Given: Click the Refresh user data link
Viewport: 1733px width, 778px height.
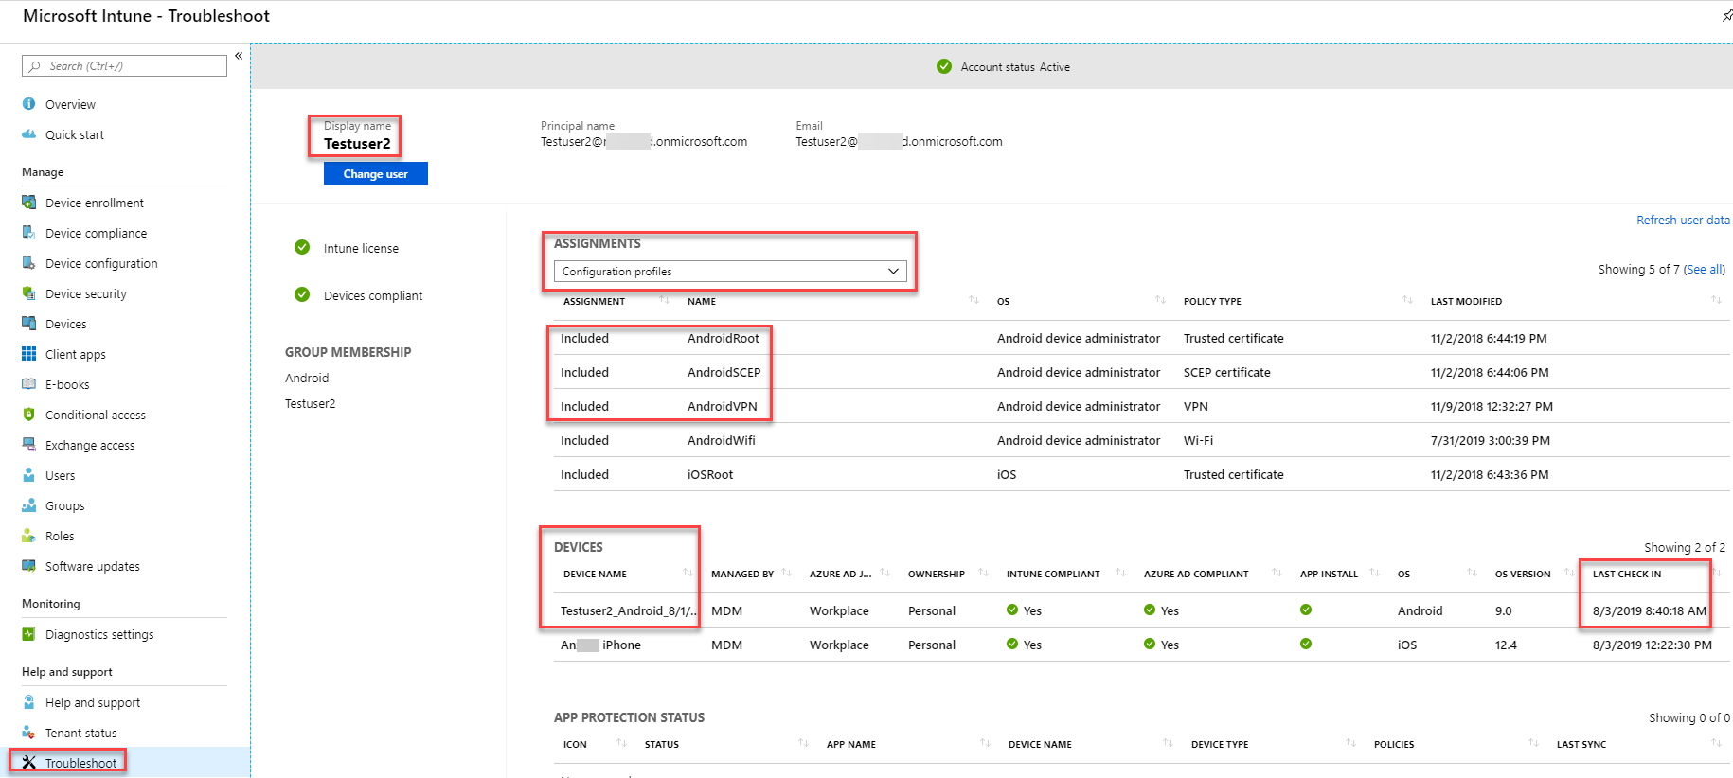Looking at the screenshot, I should click(1683, 220).
